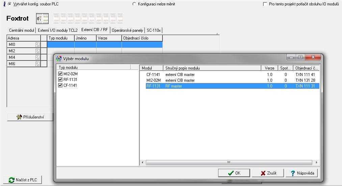Screen dimensions: 342x186
Task: Click the config icon in the MI6 row
Action: (37, 64)
